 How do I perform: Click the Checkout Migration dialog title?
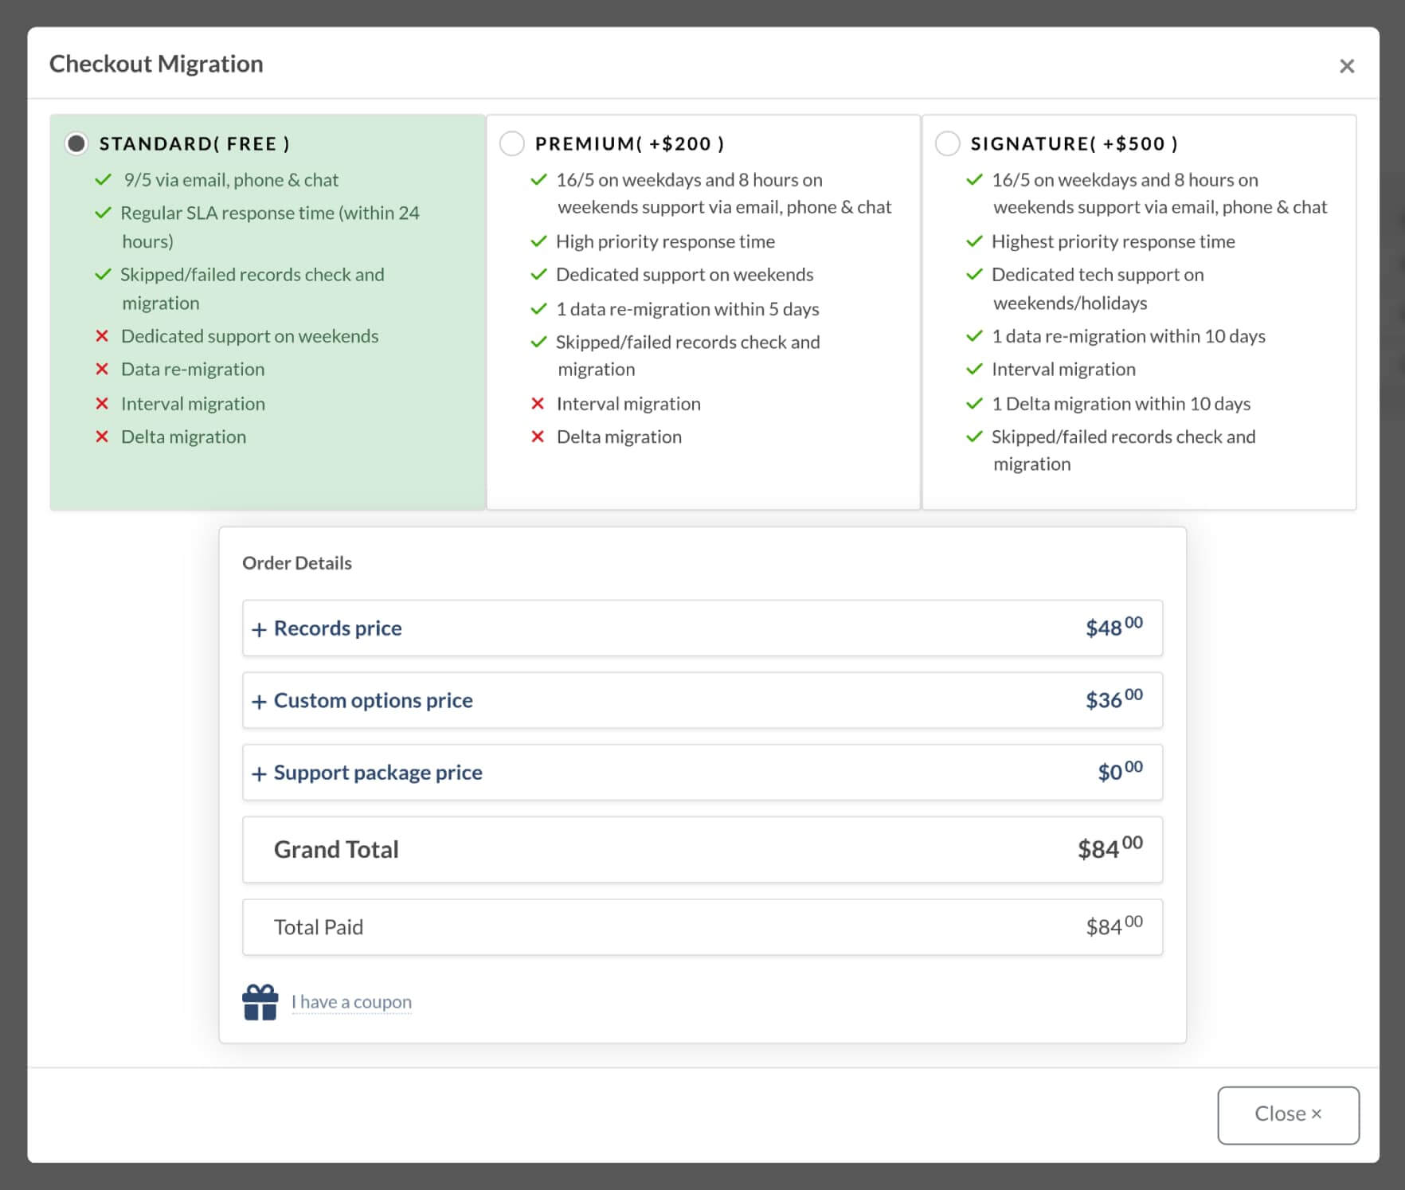tap(156, 64)
